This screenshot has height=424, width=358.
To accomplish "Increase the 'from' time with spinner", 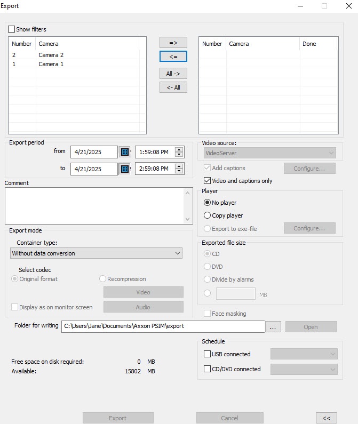I will [179, 149].
